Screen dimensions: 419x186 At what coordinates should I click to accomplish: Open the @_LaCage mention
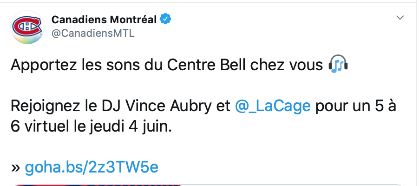pyautogui.click(x=273, y=106)
